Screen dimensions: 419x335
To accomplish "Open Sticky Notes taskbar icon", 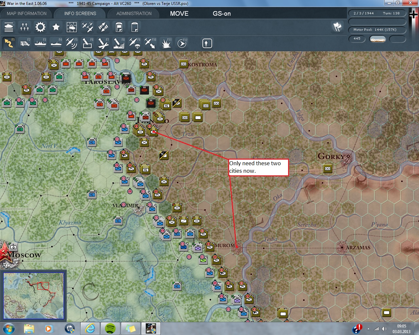I will [x=130, y=328].
